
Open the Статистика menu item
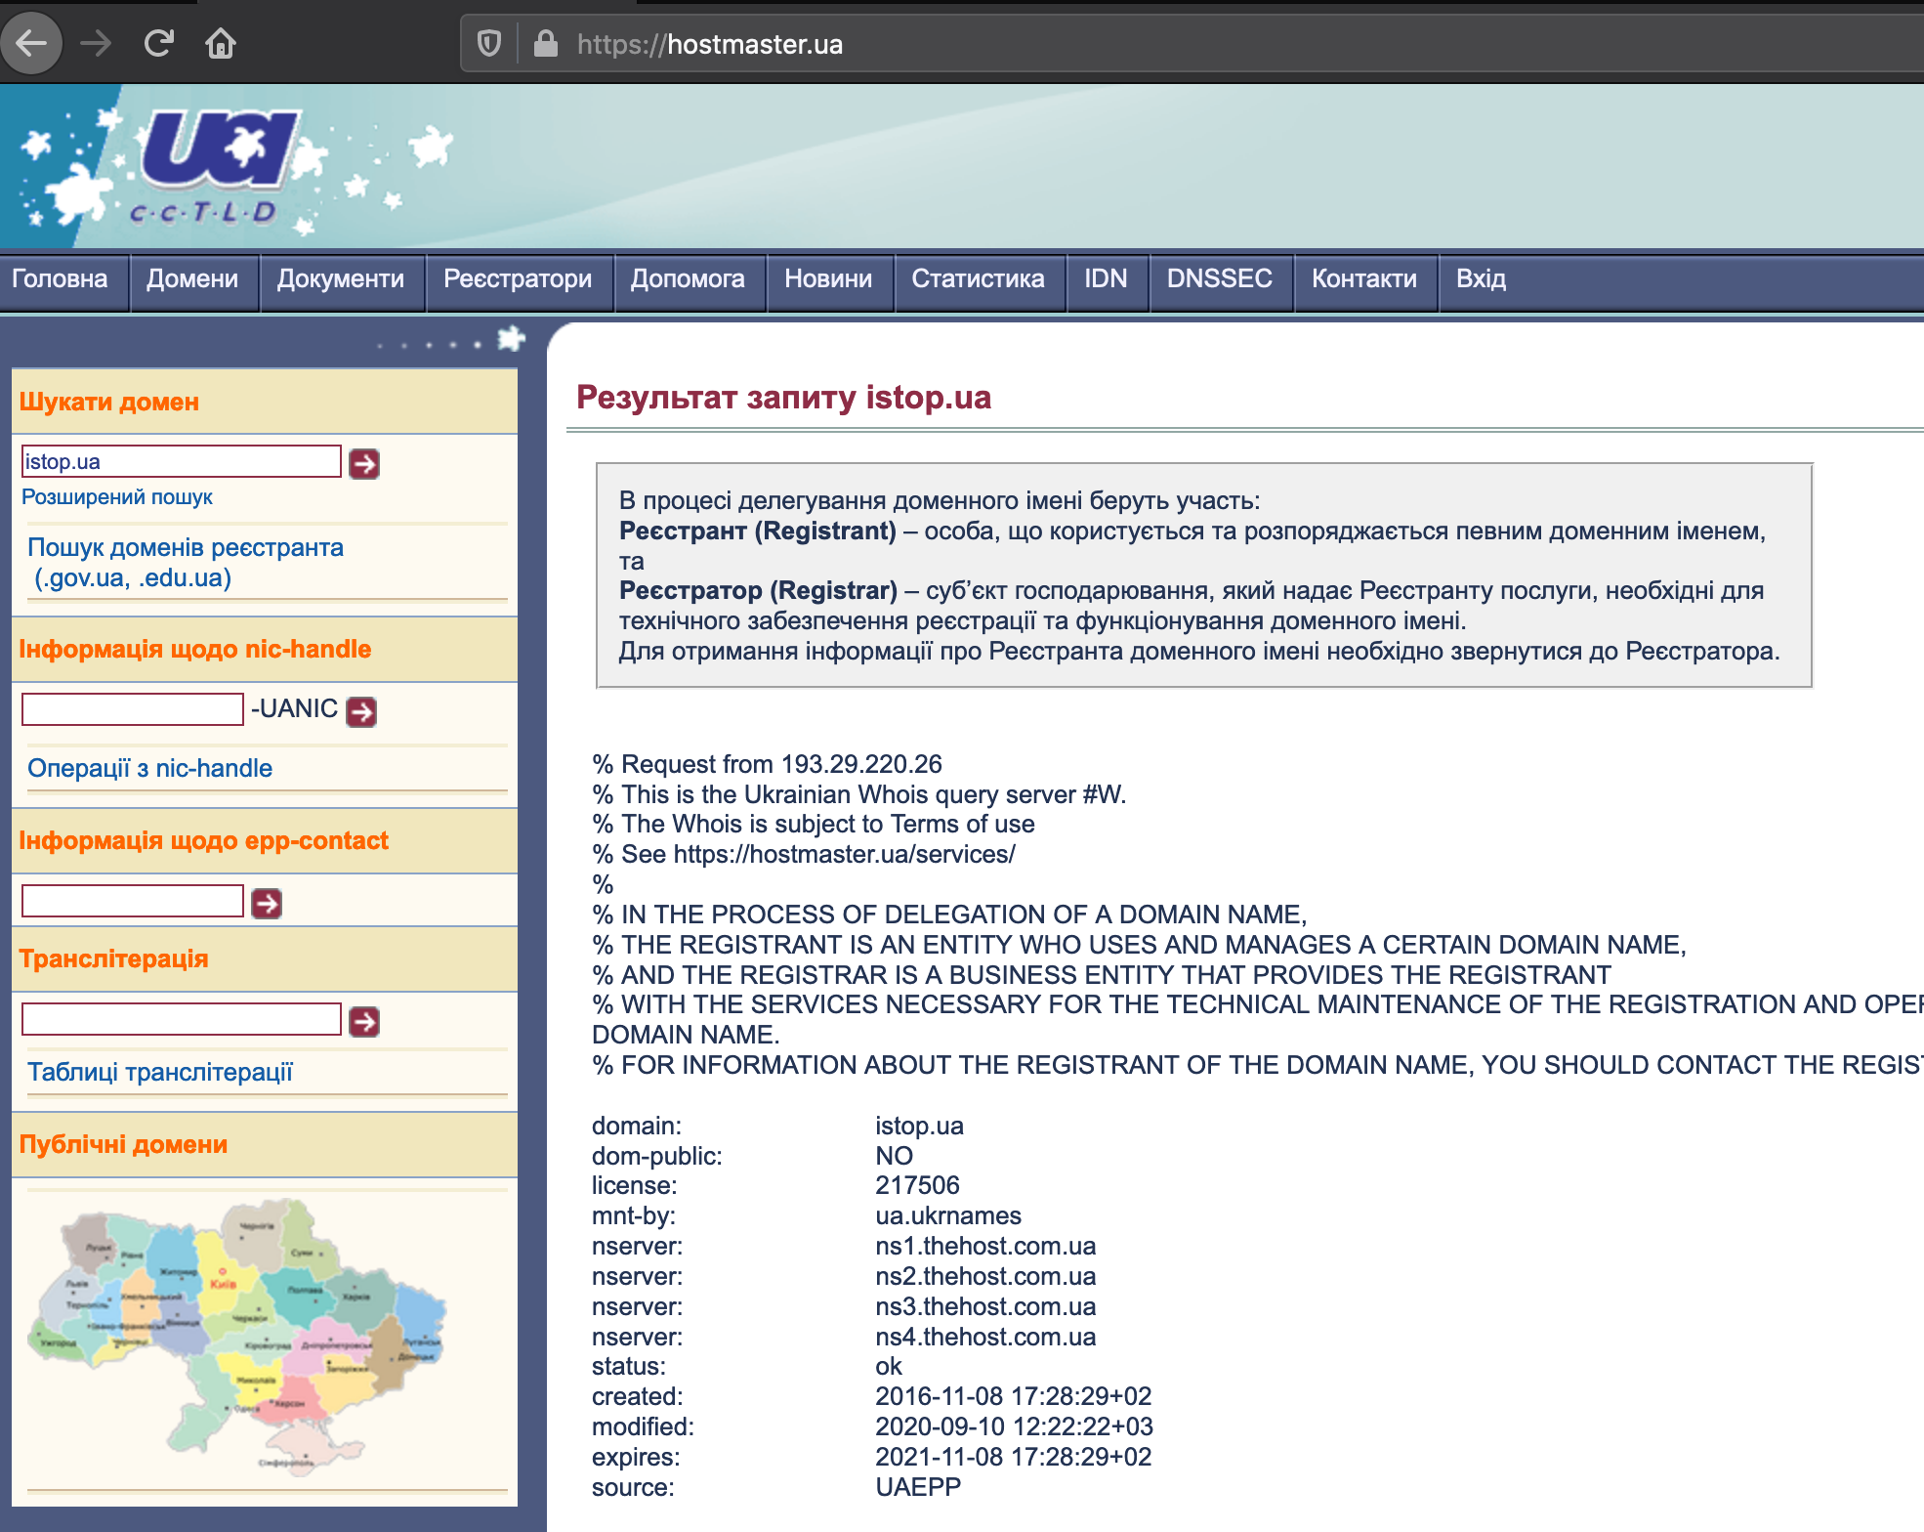(978, 279)
